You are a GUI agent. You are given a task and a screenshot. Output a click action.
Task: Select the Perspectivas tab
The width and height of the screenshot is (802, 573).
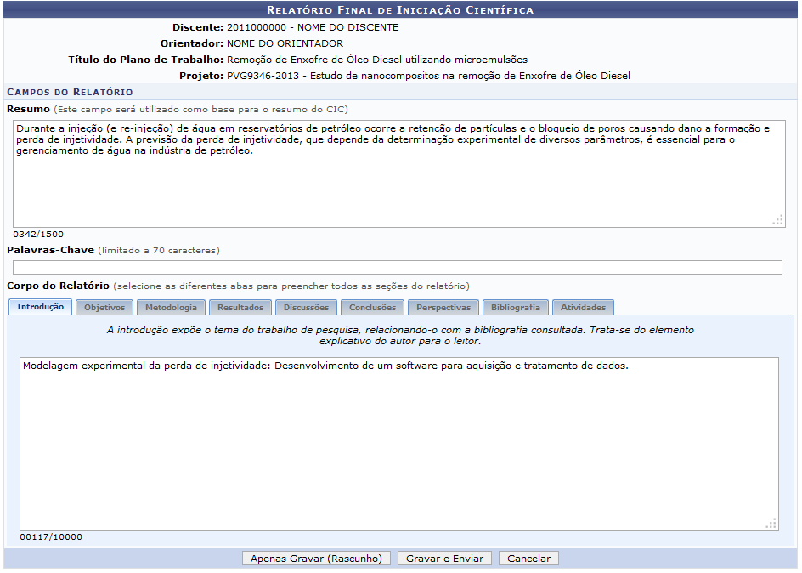(443, 308)
